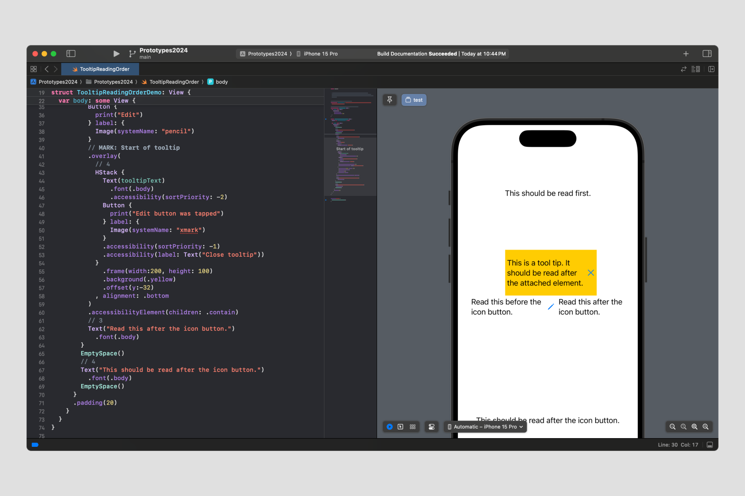
Task: Select Prototypes2024 scheme in toolbar
Action: [264, 54]
